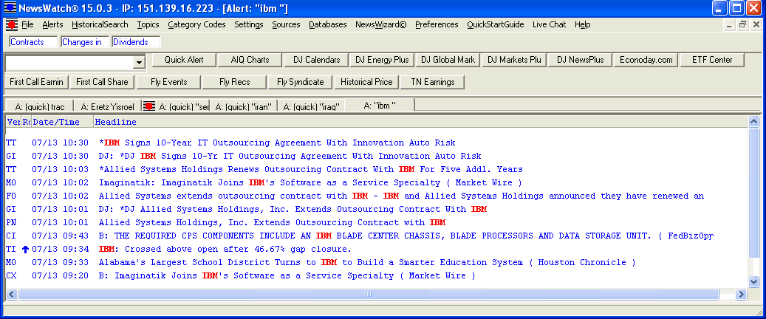Open the NewsWizard menu
This screenshot has width=766, height=319.
coord(380,24)
